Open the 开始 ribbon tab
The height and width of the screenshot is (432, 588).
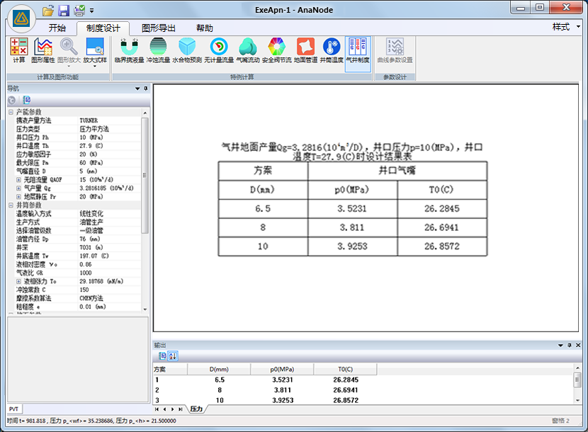(x=57, y=28)
